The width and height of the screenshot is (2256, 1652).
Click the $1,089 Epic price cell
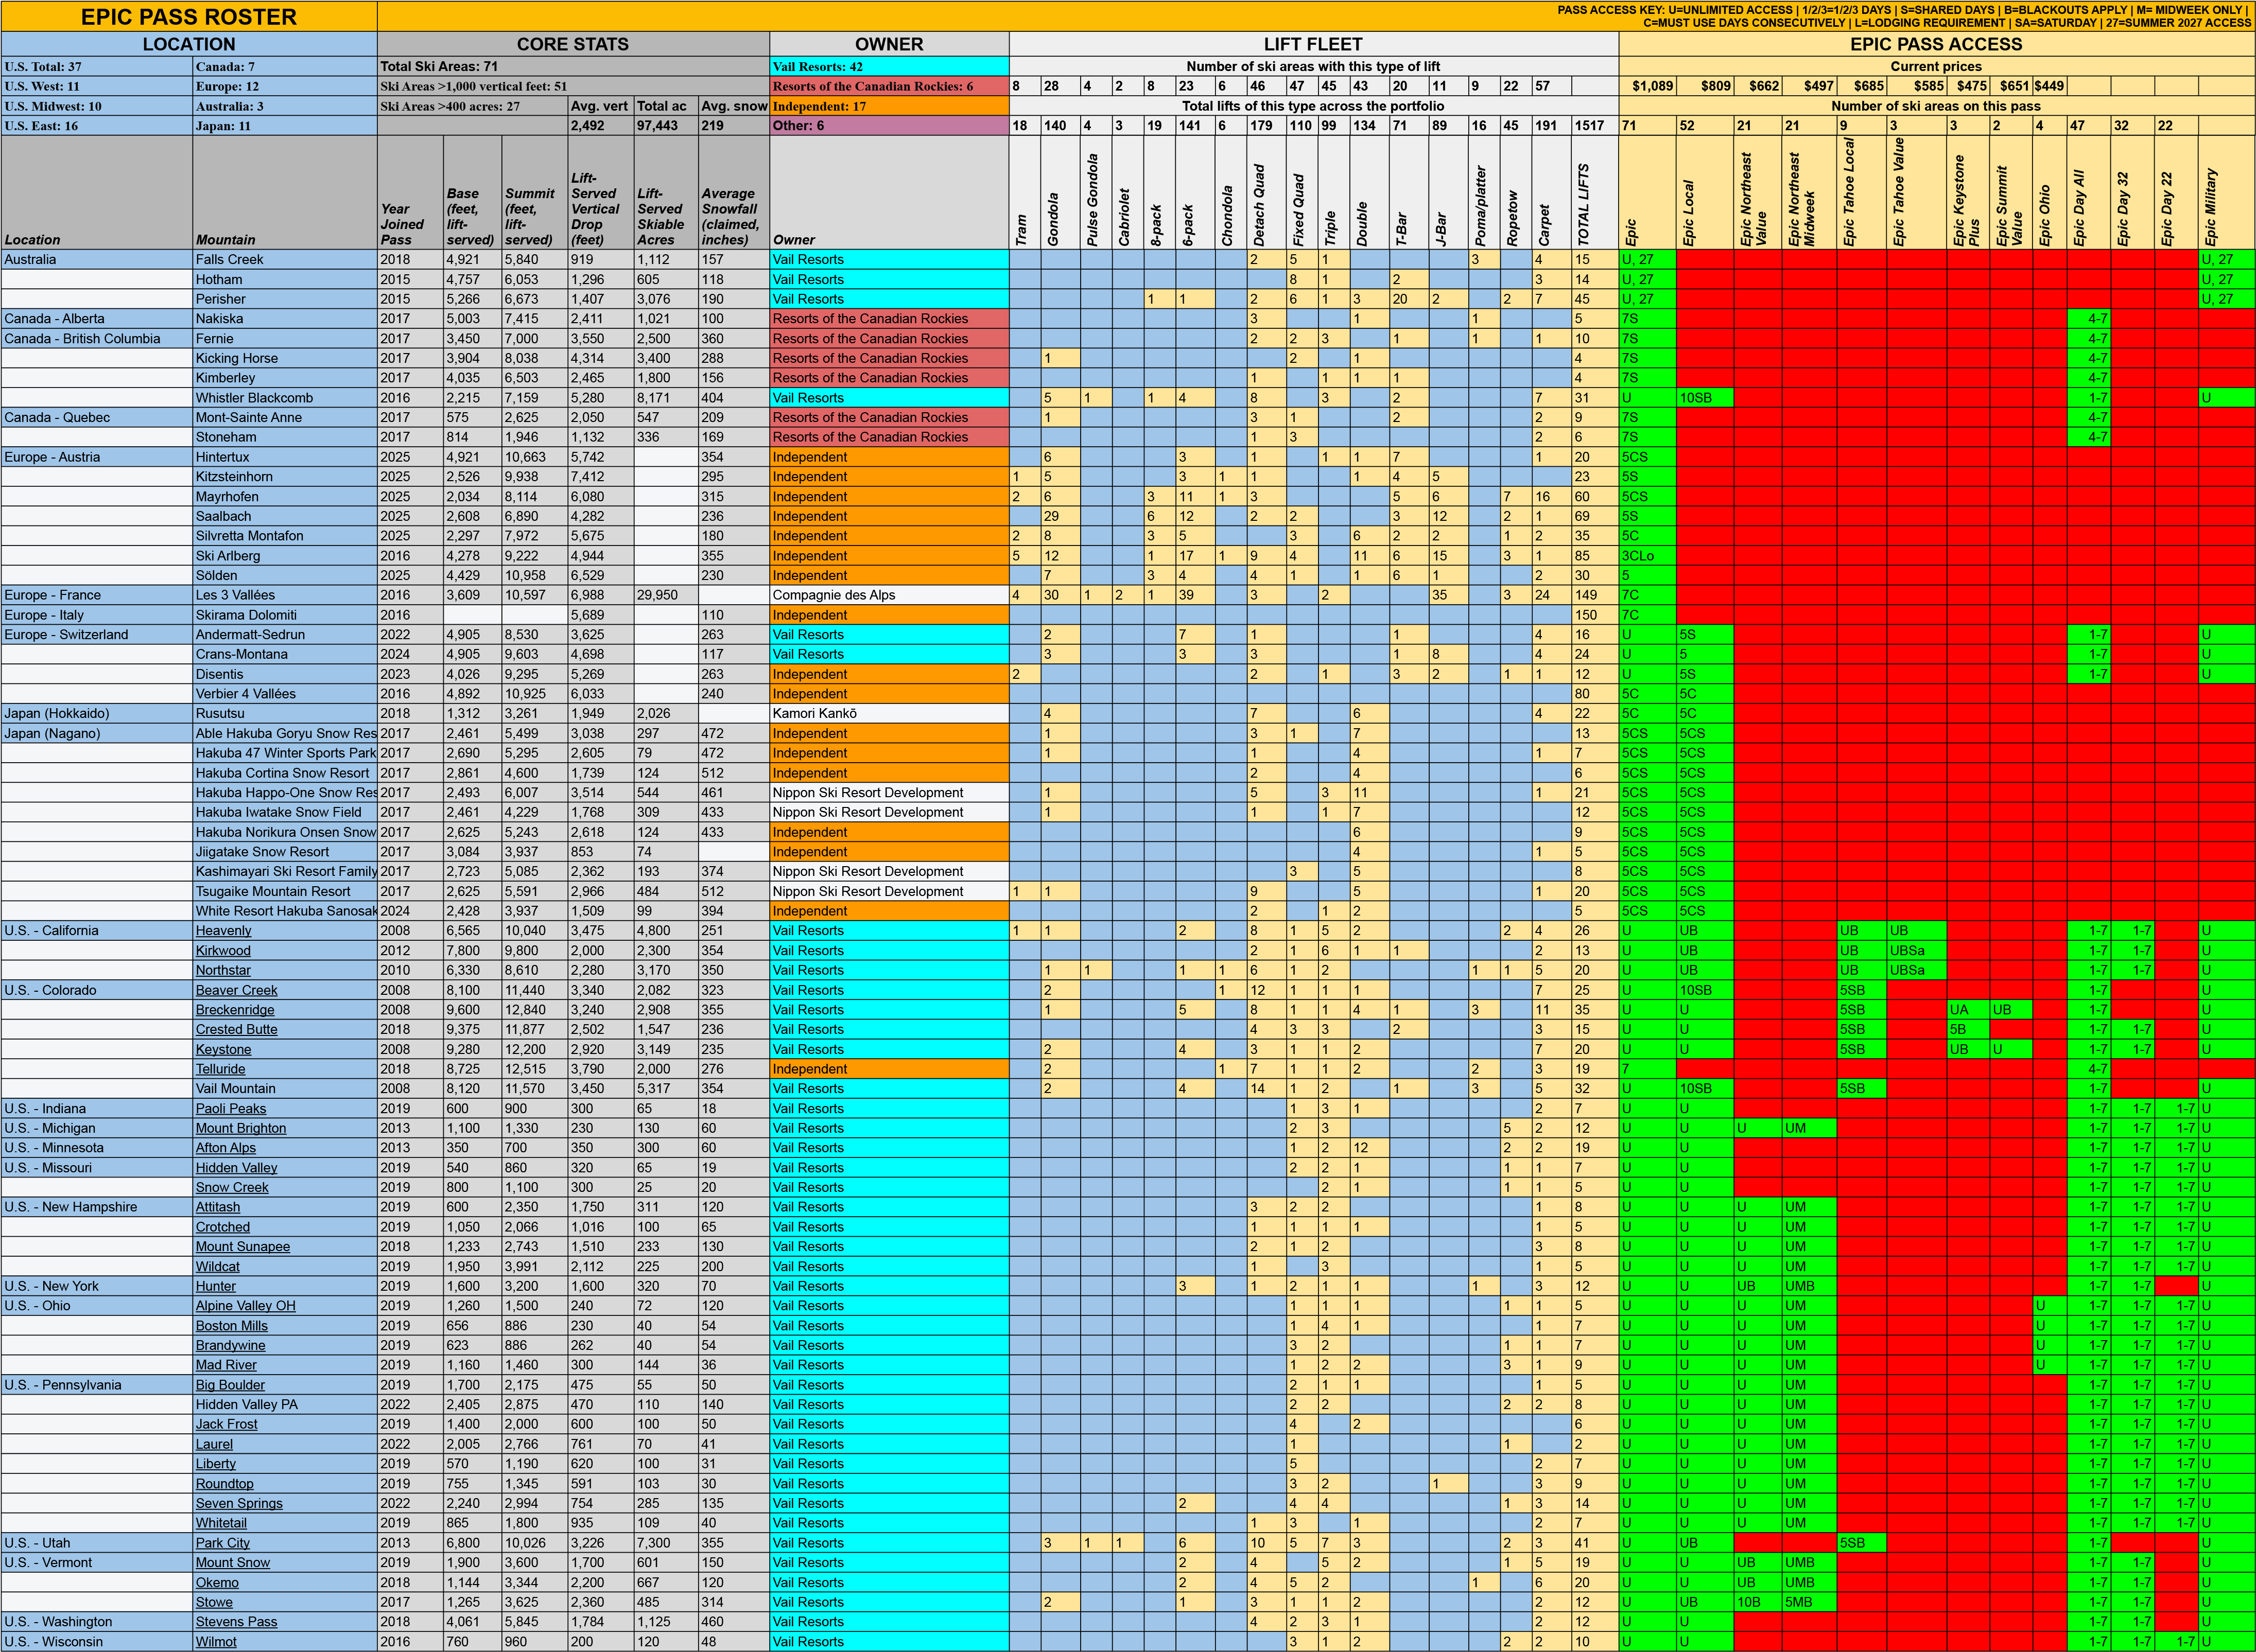tap(1652, 86)
